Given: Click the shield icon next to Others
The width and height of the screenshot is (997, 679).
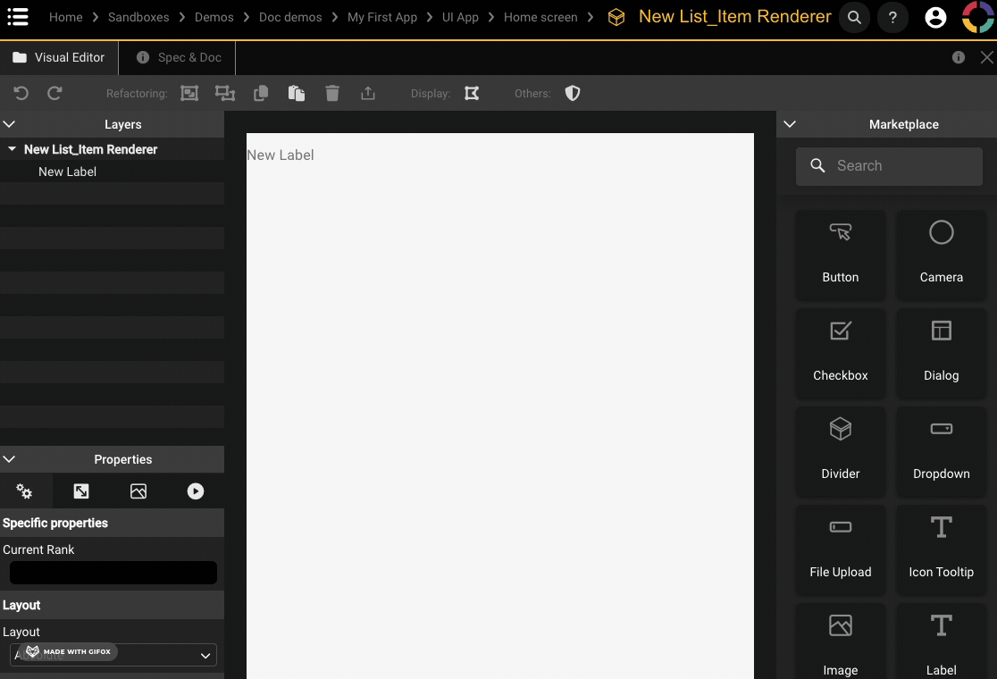Looking at the screenshot, I should (573, 93).
